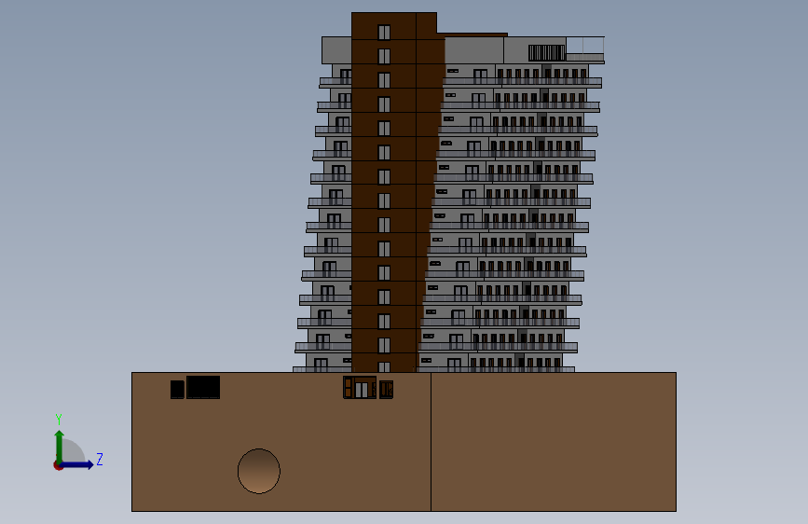Select the small black square on the base
The image size is (808, 524).
point(177,390)
